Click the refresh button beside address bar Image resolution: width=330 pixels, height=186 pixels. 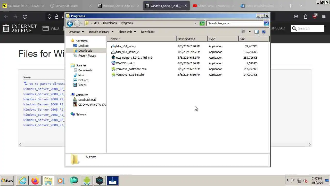[x=202, y=23]
